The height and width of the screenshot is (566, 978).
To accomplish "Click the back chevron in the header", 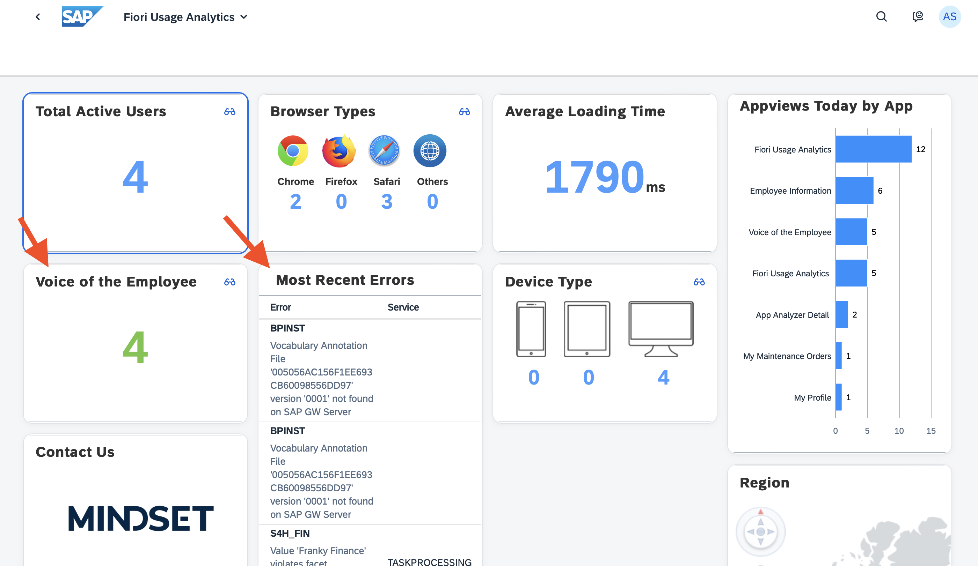I will tap(38, 17).
